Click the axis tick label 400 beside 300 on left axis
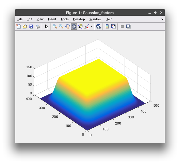Viewport: 180px width, 164px height. (29, 99)
